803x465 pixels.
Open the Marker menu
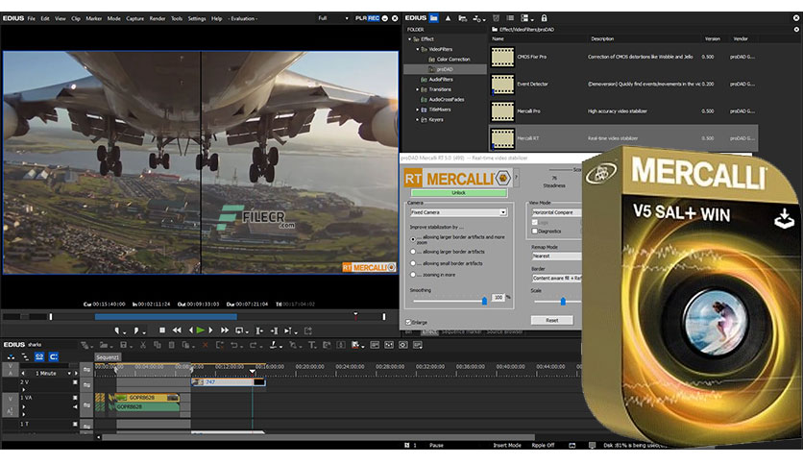click(94, 18)
